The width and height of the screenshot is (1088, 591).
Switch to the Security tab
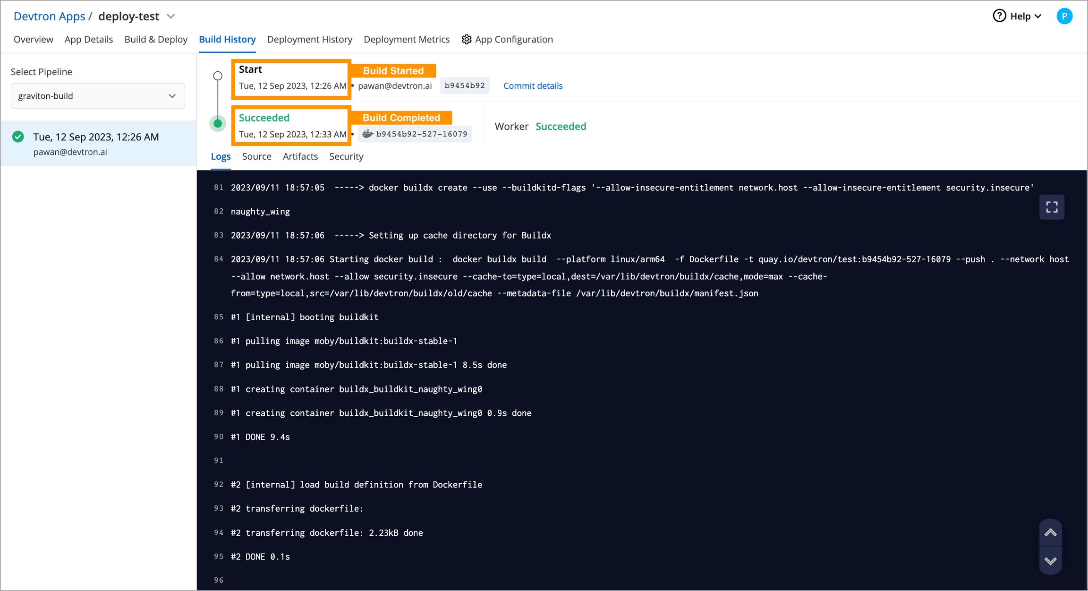pyautogui.click(x=346, y=156)
